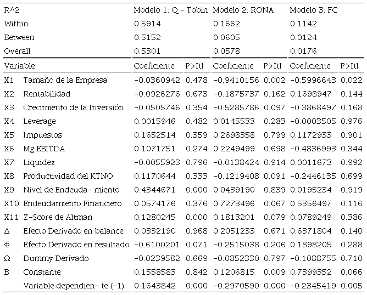Select 'Efecto Derivado en balance' label
The width and height of the screenshot is (367, 295).
coord(73,231)
